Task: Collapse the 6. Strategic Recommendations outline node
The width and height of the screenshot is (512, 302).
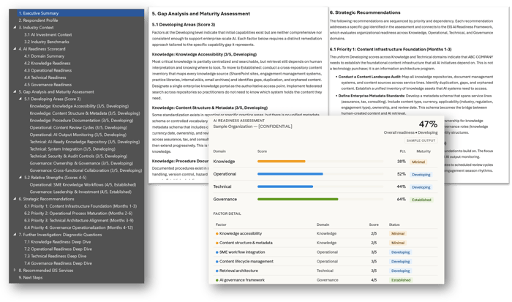Action: click(x=13, y=200)
